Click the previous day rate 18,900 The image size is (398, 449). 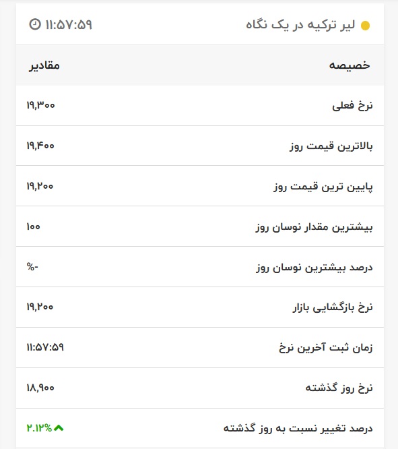click(x=40, y=388)
